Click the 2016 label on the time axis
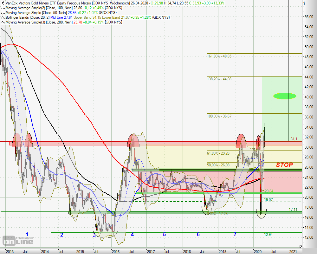317x254 pixels. click(x=116, y=251)
